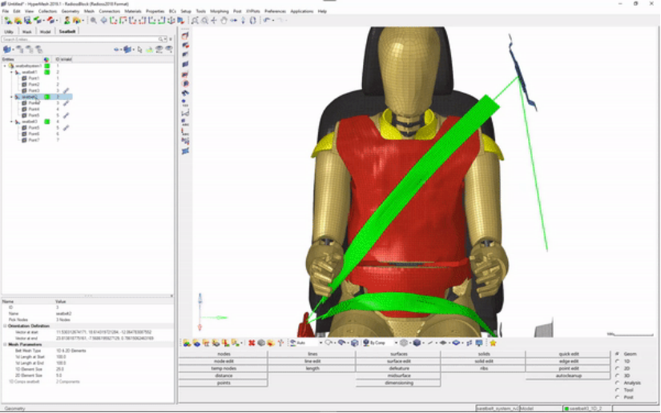
Task: Click the shaded cube visualization icon
Action: (417, 343)
